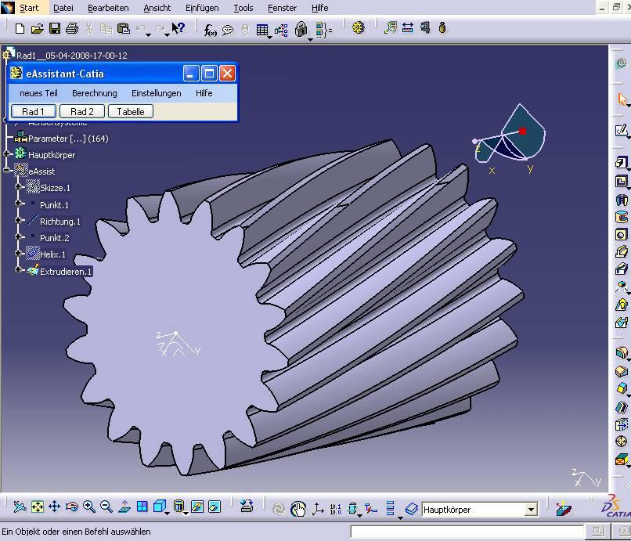Click the Save icon in top toolbar

(55, 29)
